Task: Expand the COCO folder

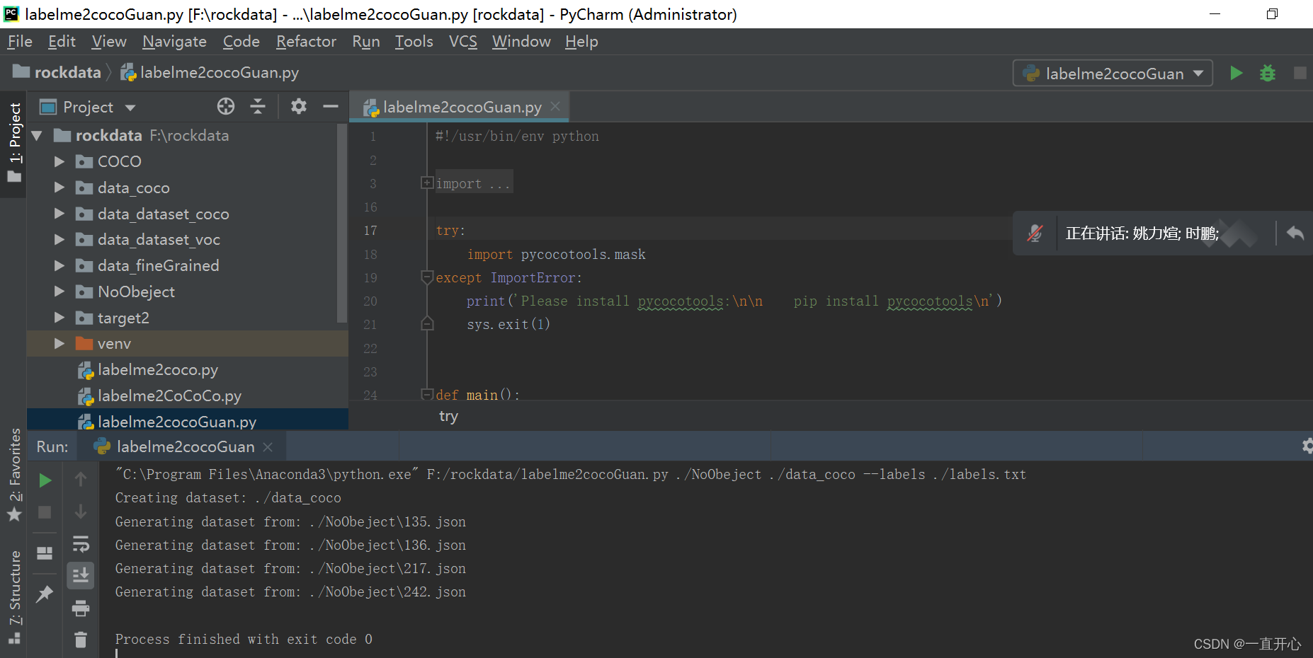Action: tap(59, 161)
